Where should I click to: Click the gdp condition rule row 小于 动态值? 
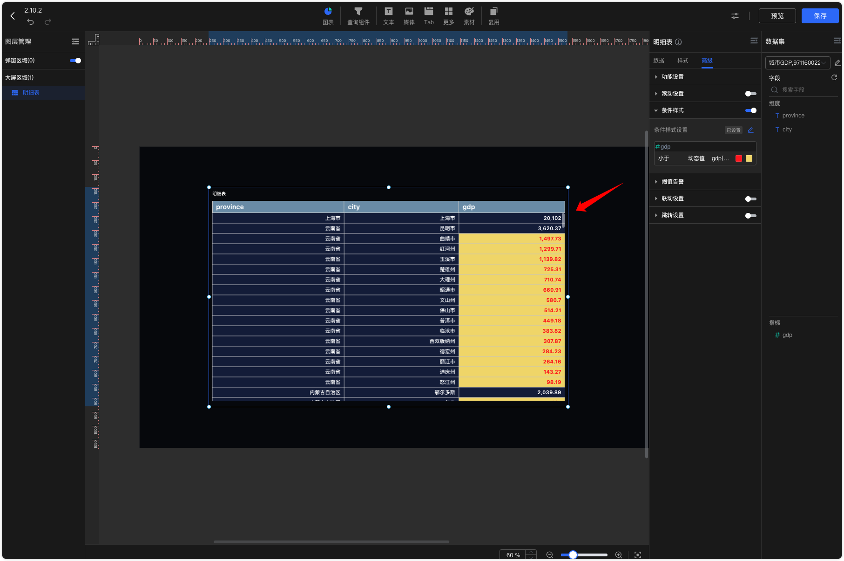point(705,158)
